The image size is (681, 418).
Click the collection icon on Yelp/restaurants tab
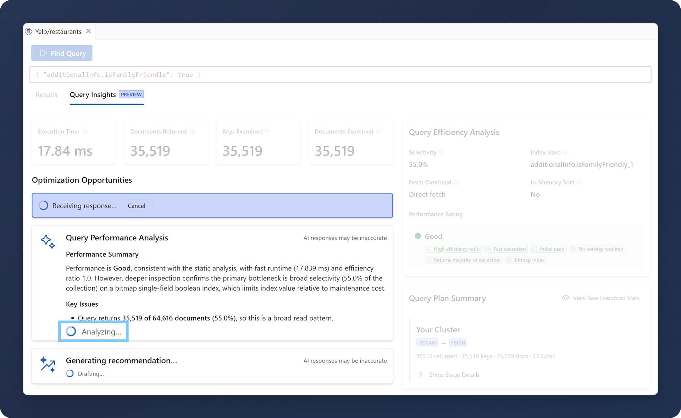coord(28,32)
